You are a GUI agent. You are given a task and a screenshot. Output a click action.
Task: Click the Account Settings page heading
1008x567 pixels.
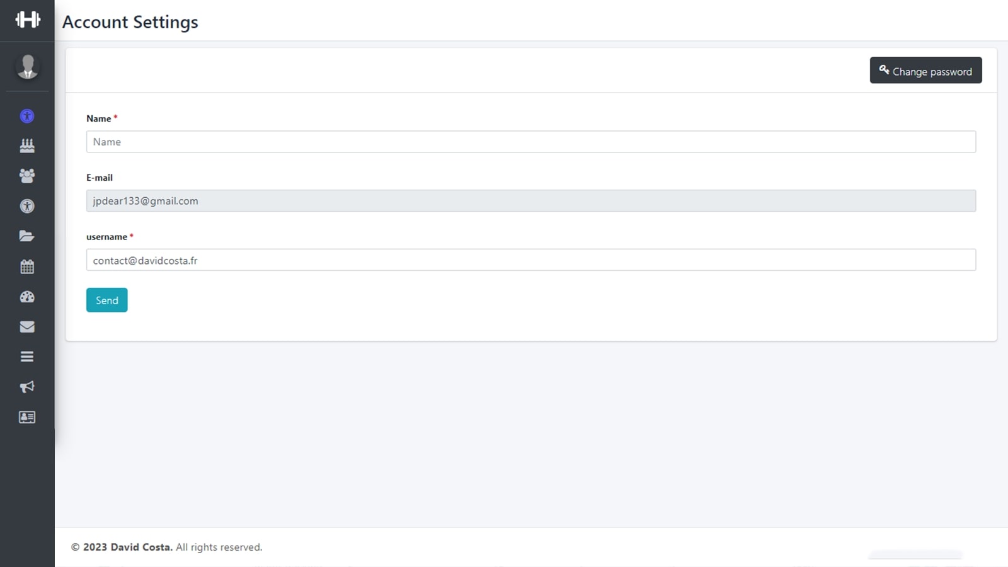(130, 22)
